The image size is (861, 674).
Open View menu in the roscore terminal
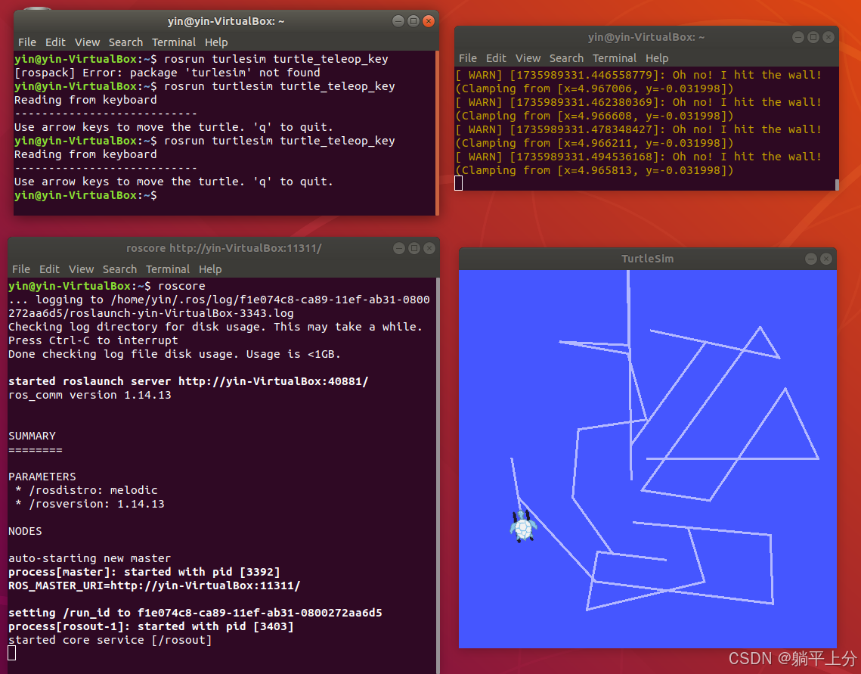pos(82,269)
